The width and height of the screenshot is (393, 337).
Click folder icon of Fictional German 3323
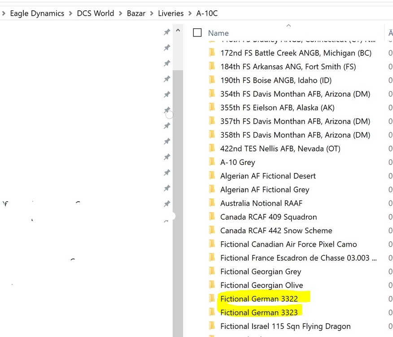(x=212, y=312)
